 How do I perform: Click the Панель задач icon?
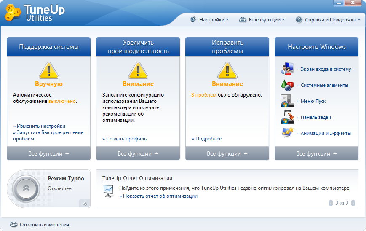pyautogui.click(x=287, y=117)
